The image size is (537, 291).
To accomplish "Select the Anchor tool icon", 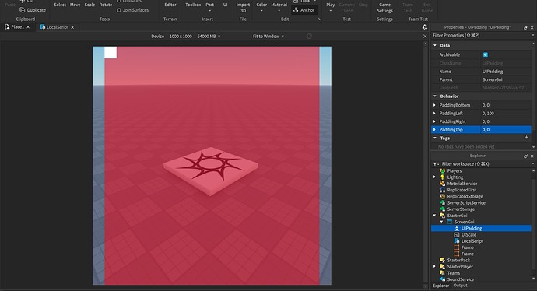I will point(296,10).
